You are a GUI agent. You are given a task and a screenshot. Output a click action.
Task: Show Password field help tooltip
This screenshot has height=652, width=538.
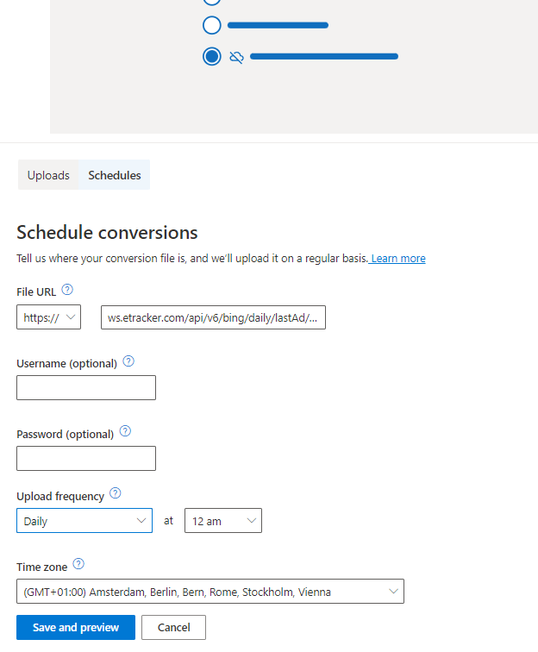click(x=125, y=431)
